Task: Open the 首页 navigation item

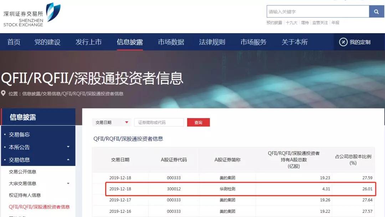Action: pyautogui.click(x=14, y=42)
